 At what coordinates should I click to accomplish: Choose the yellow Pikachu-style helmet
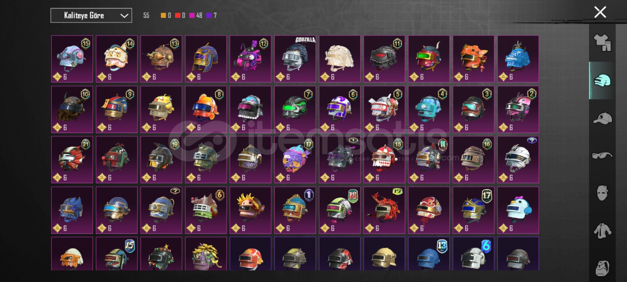(161, 109)
